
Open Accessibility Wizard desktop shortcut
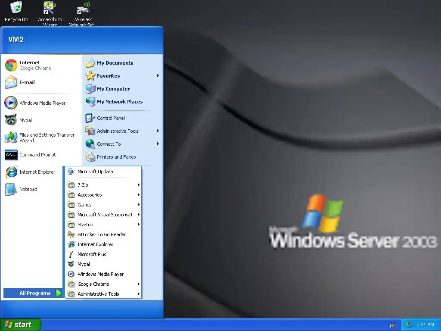[50, 8]
